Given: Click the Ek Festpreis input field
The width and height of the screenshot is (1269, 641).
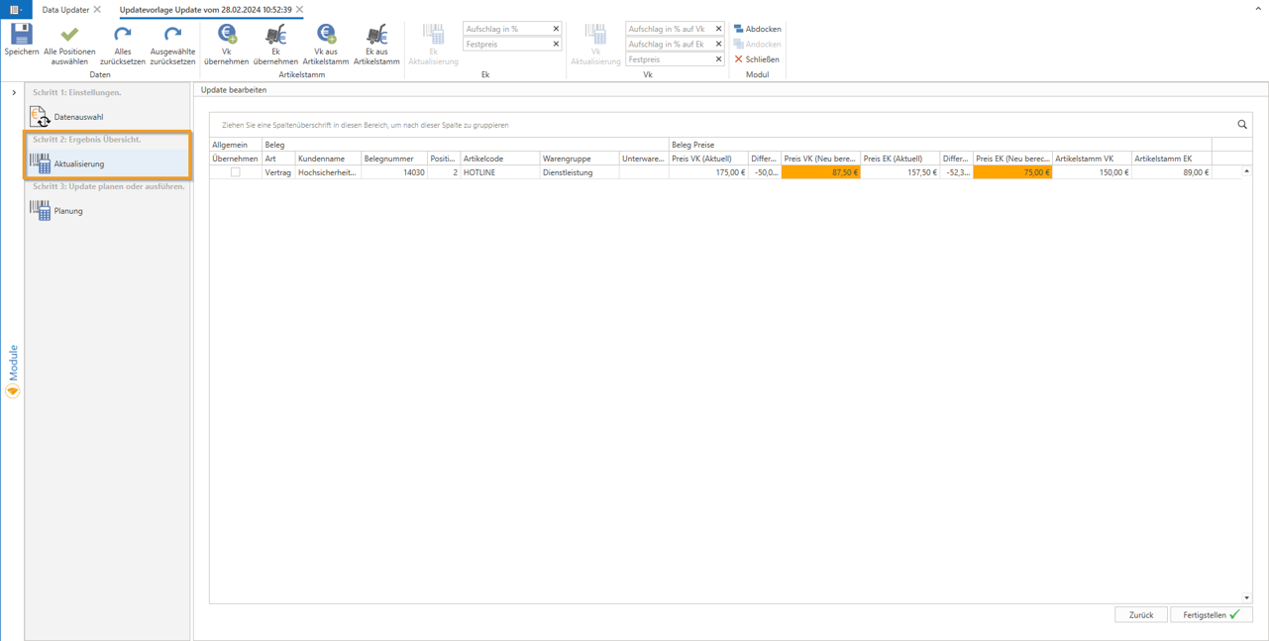Looking at the screenshot, I should [506, 45].
